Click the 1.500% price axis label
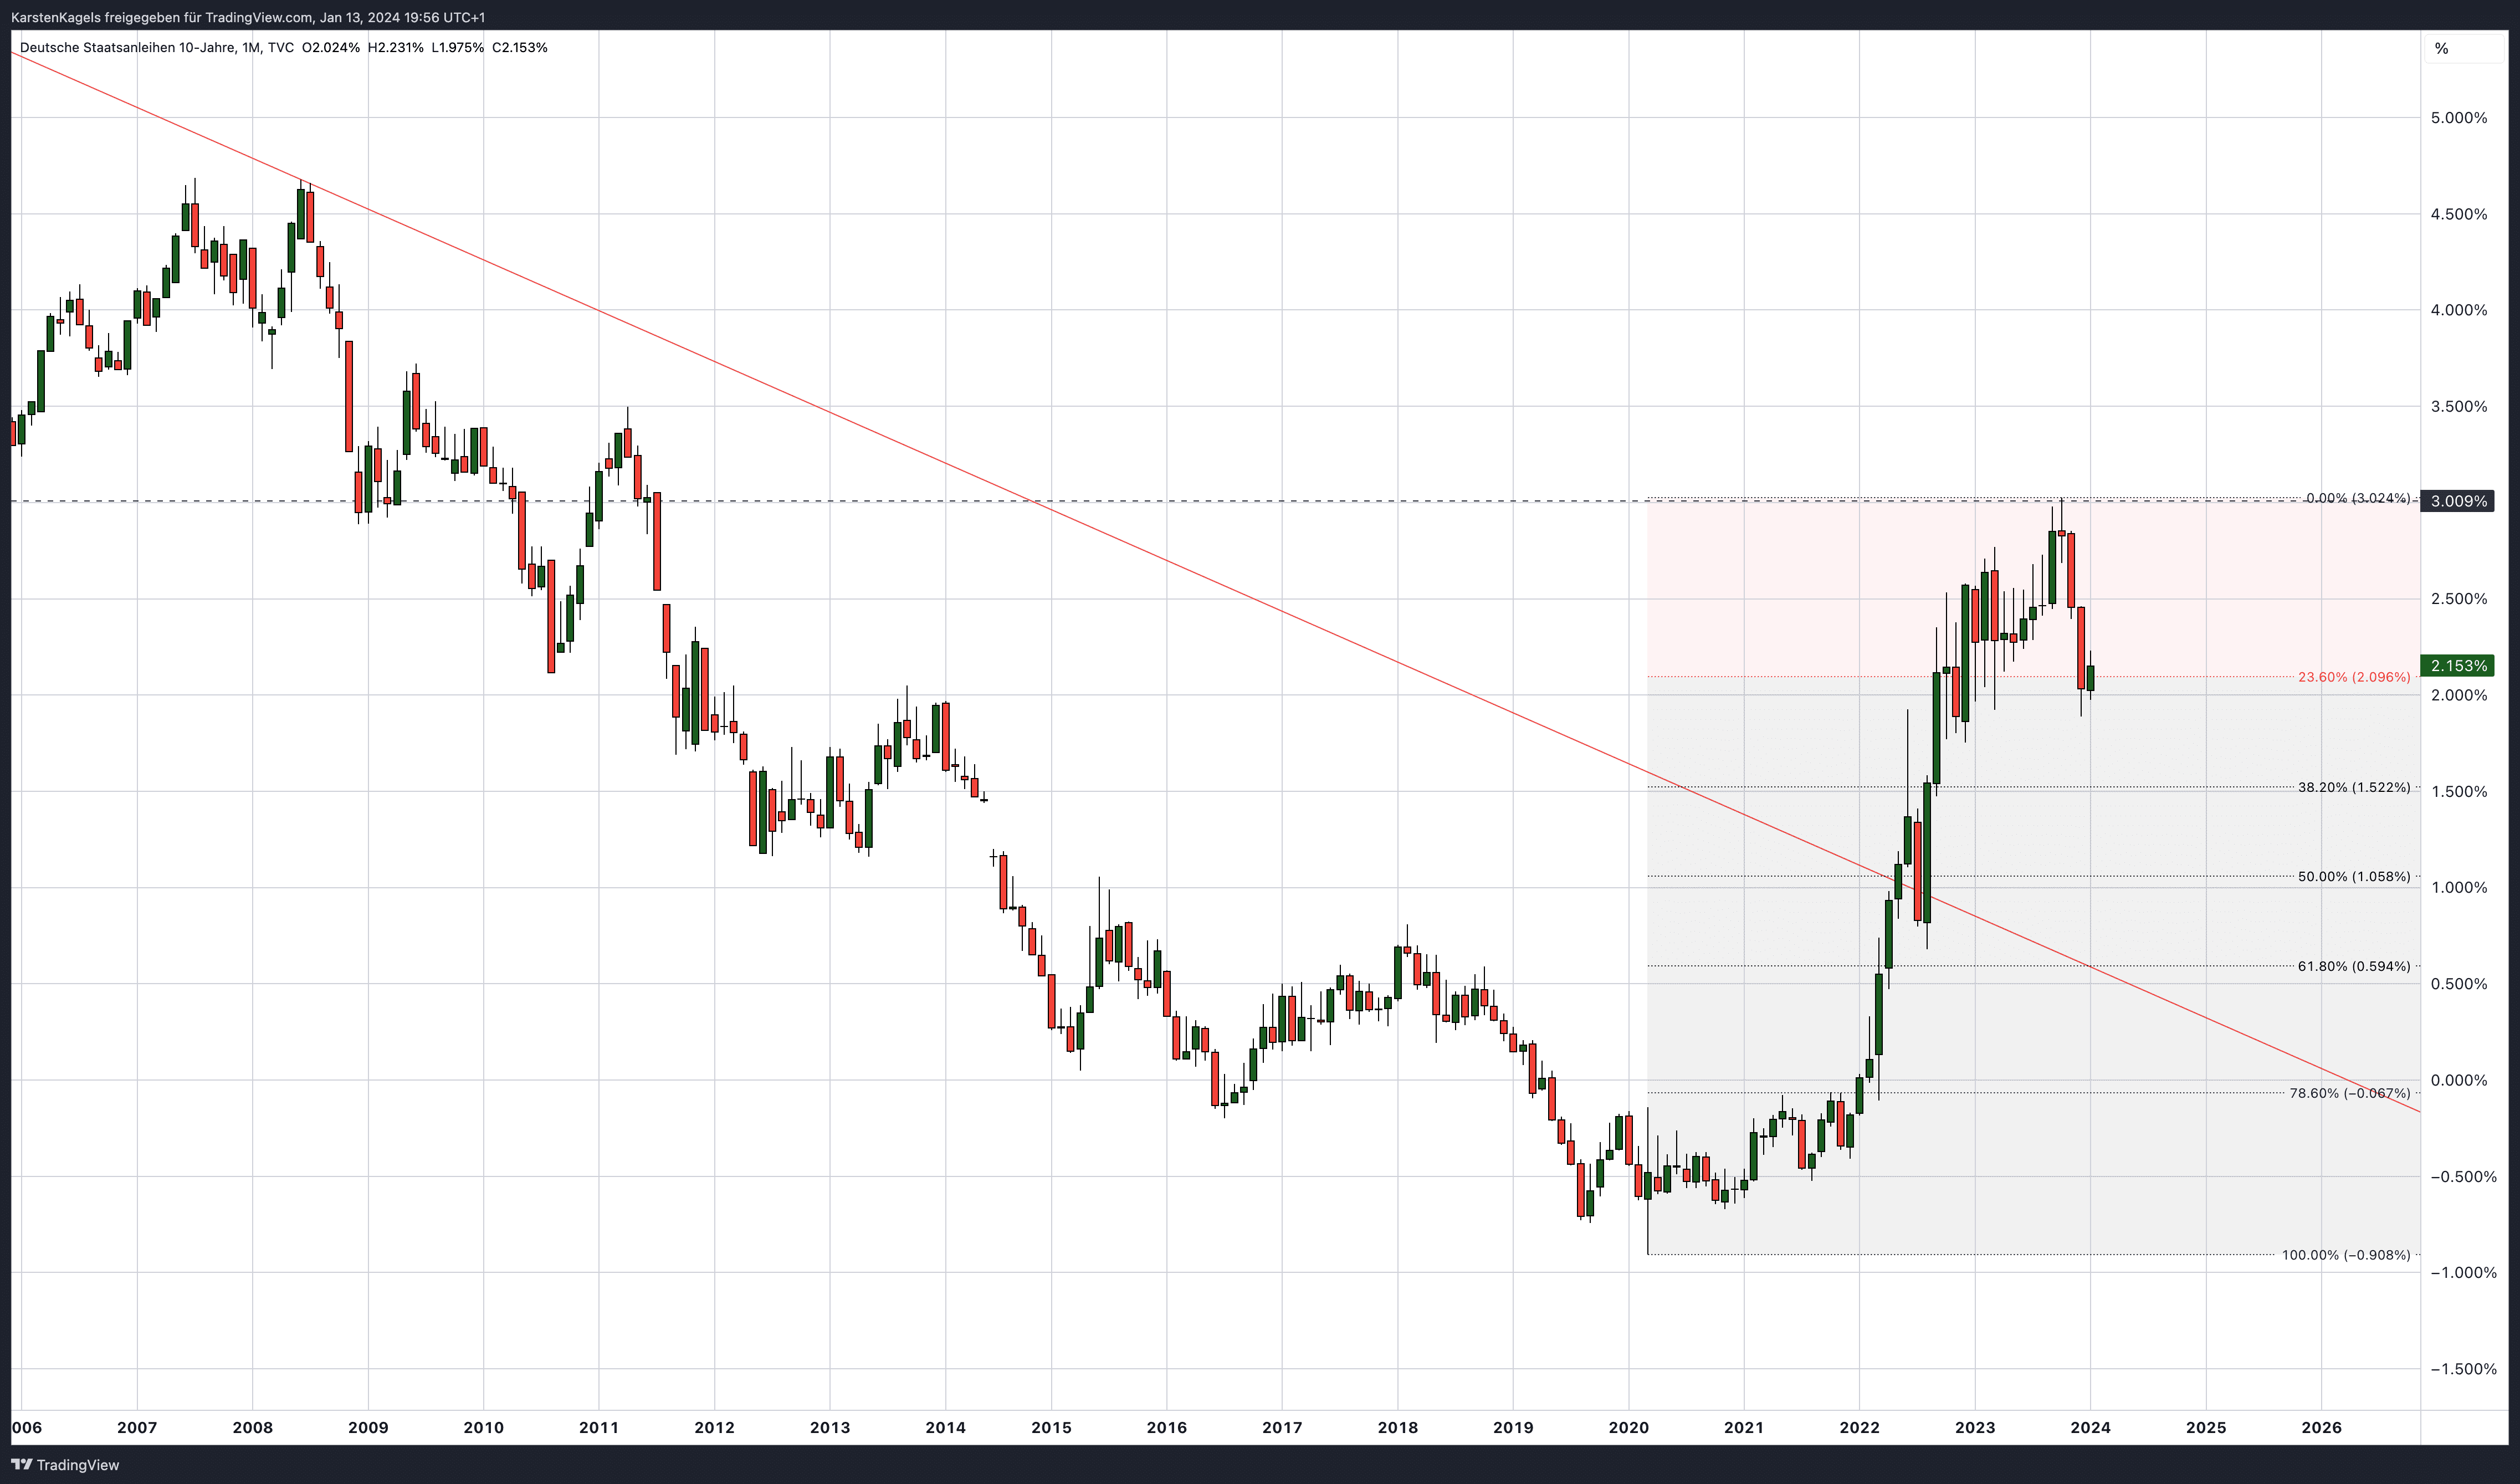Screen dimensions: 2520x1484 click(x=2459, y=792)
